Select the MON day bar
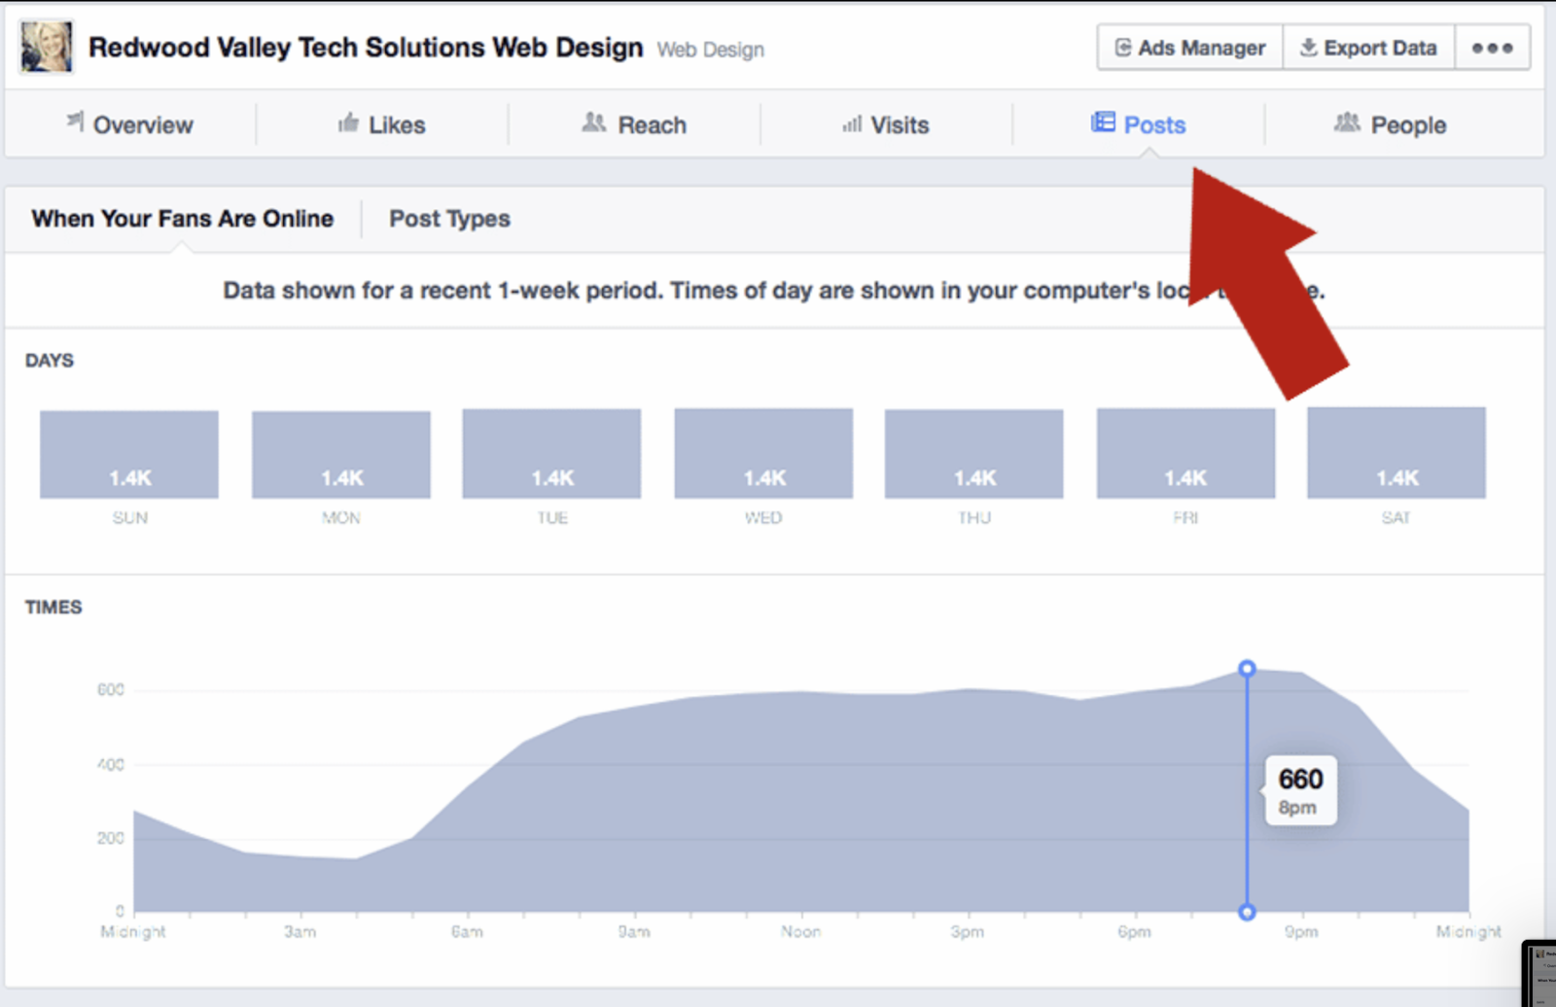The height and width of the screenshot is (1007, 1556). point(341,454)
